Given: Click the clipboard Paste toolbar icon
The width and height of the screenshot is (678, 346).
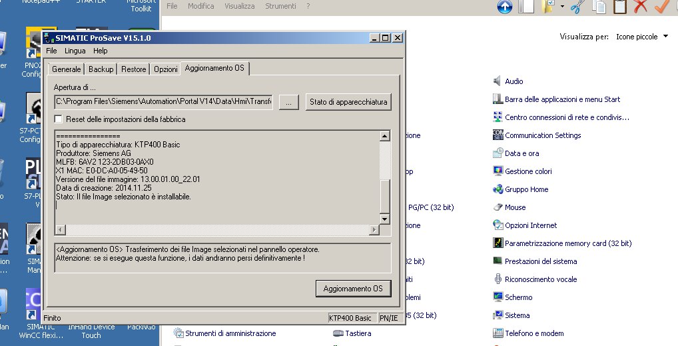Looking at the screenshot, I should [x=619, y=6].
